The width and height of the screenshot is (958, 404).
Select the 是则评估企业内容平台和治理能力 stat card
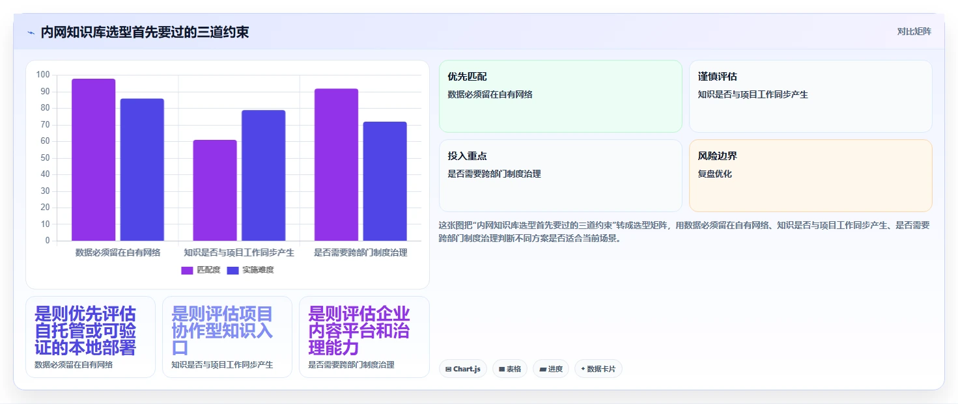[364, 337]
